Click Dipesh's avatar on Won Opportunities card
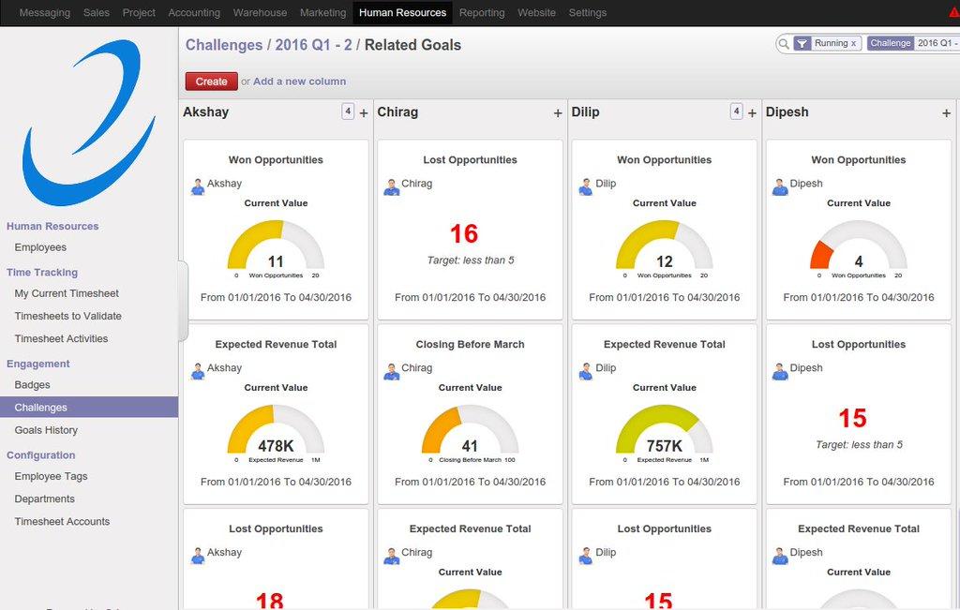This screenshot has width=960, height=610. [x=780, y=186]
